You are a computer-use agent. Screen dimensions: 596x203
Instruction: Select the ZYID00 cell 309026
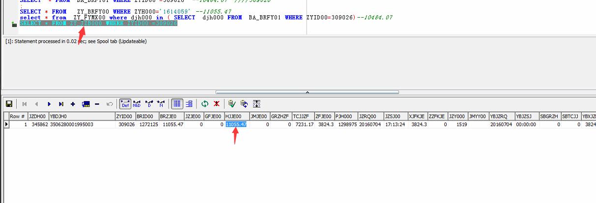pos(125,125)
